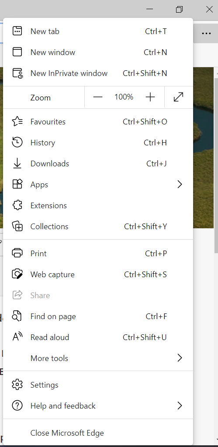The height and width of the screenshot is (447, 218).
Task: Click the History clock icon
Action: [x=17, y=143]
